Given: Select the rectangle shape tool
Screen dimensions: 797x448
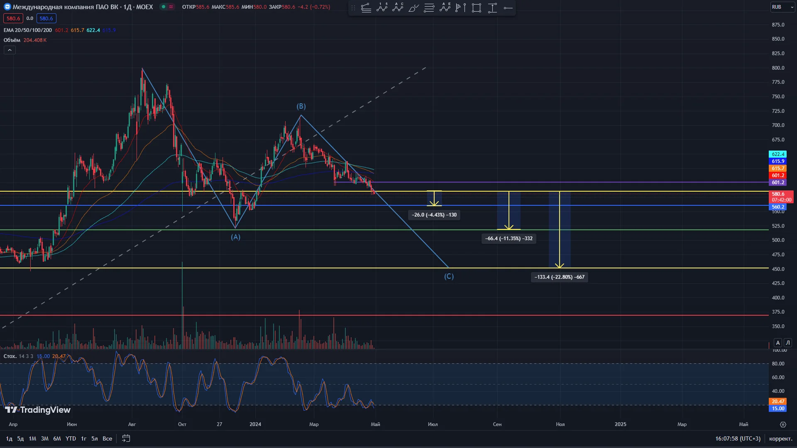Looking at the screenshot, I should coord(477,8).
